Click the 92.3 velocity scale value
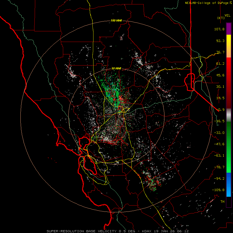233x233 pixels. coord(220,41)
